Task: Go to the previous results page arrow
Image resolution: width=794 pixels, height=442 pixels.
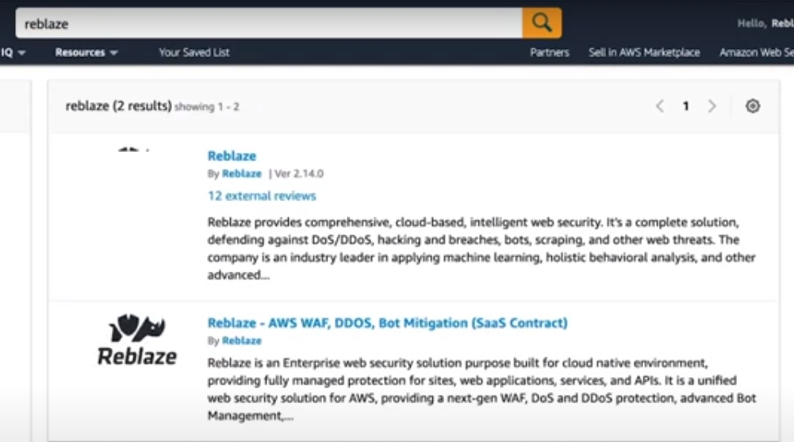Action: (659, 106)
